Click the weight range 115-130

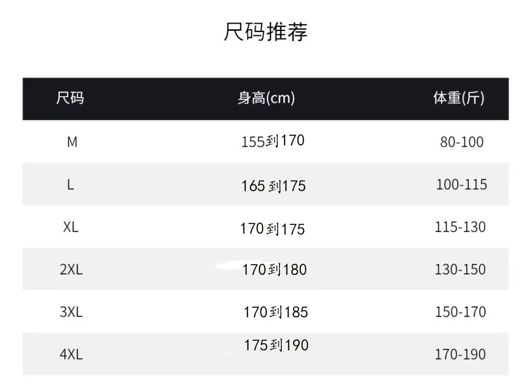click(x=460, y=227)
